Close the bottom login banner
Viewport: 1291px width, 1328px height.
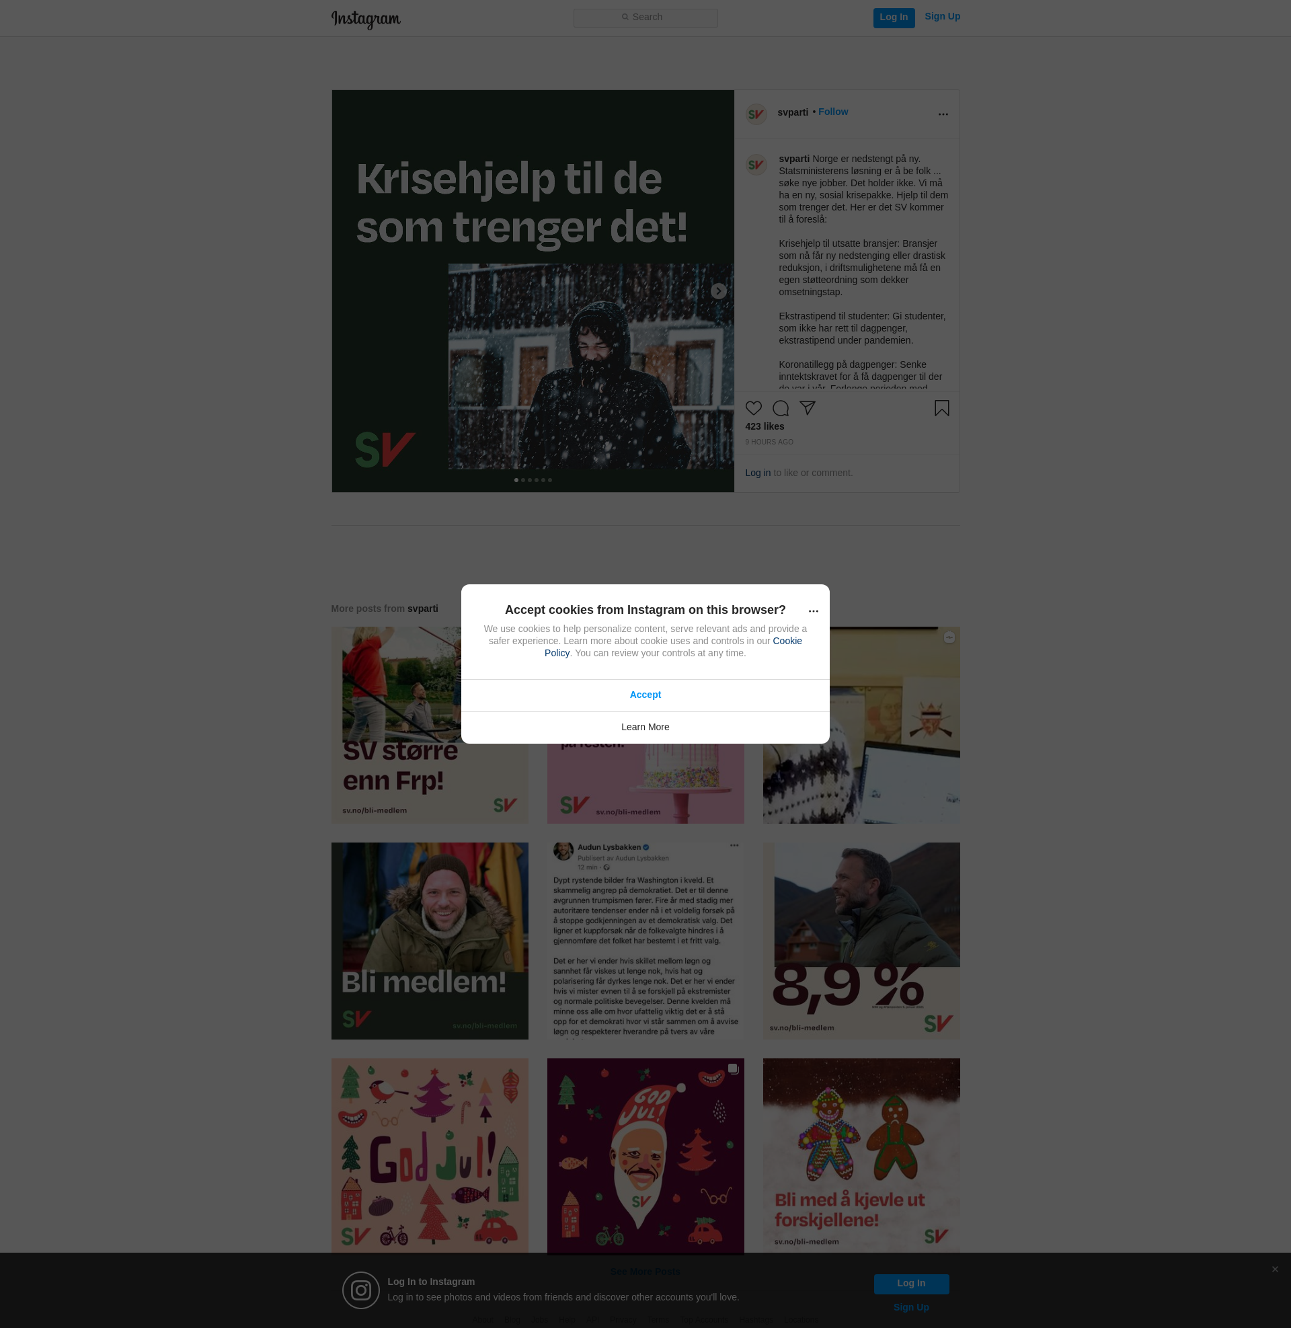click(x=1275, y=1269)
